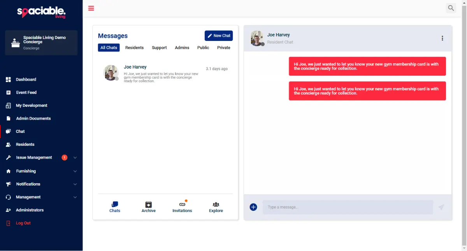
Task: Click the 'Resident Chat' subtitle
Action: tap(280, 42)
